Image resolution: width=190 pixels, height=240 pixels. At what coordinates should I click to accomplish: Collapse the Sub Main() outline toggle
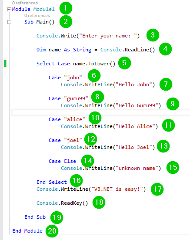pos(9,22)
